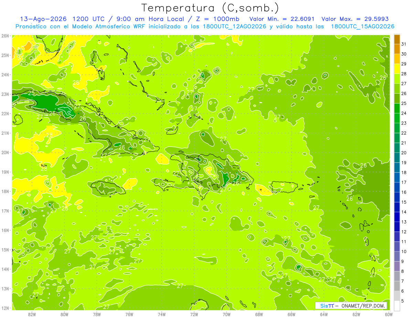Click the '19N' latitude axis label
Screen dimensions: 413x319
pos(5,172)
